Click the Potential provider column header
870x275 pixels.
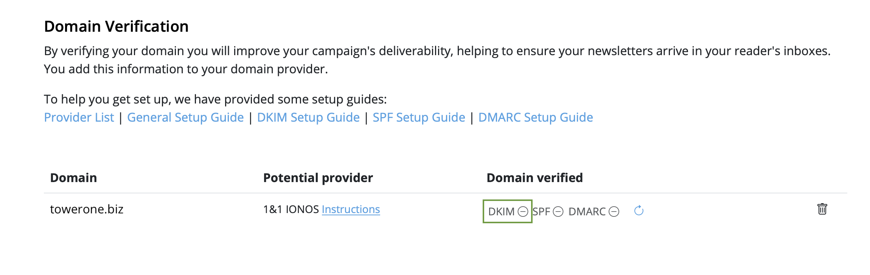[318, 178]
